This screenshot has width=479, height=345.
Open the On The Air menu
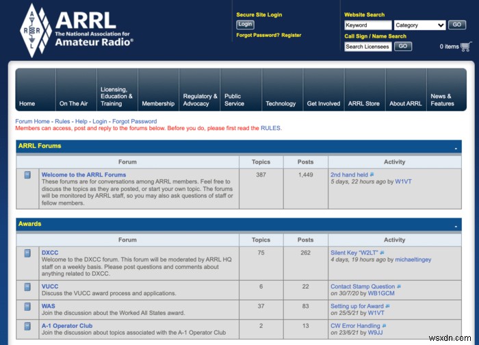[77, 90]
